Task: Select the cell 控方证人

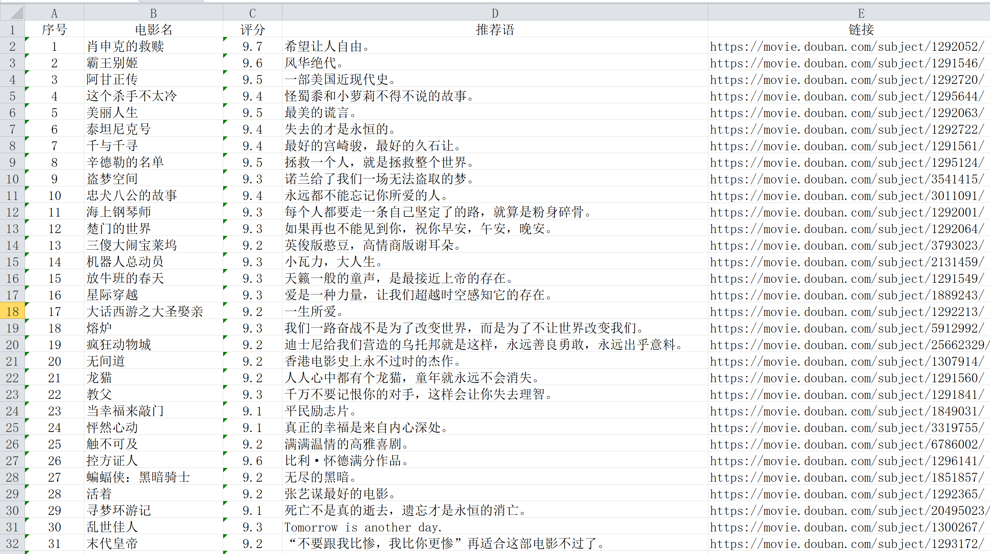Action: pos(153,460)
